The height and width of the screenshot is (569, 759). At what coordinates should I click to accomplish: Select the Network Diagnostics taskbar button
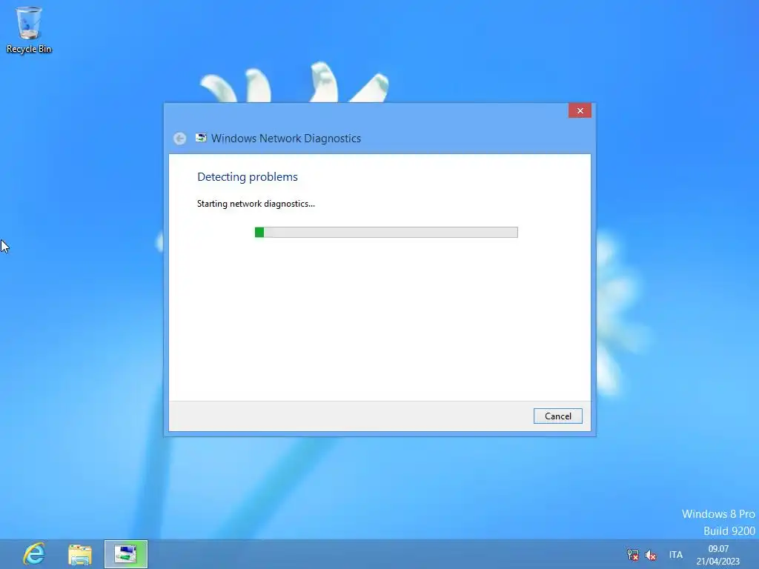[126, 554]
